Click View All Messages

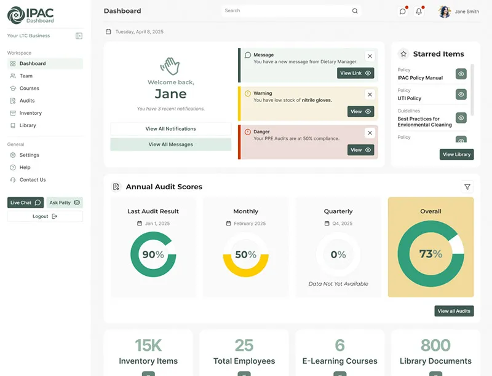(x=171, y=144)
